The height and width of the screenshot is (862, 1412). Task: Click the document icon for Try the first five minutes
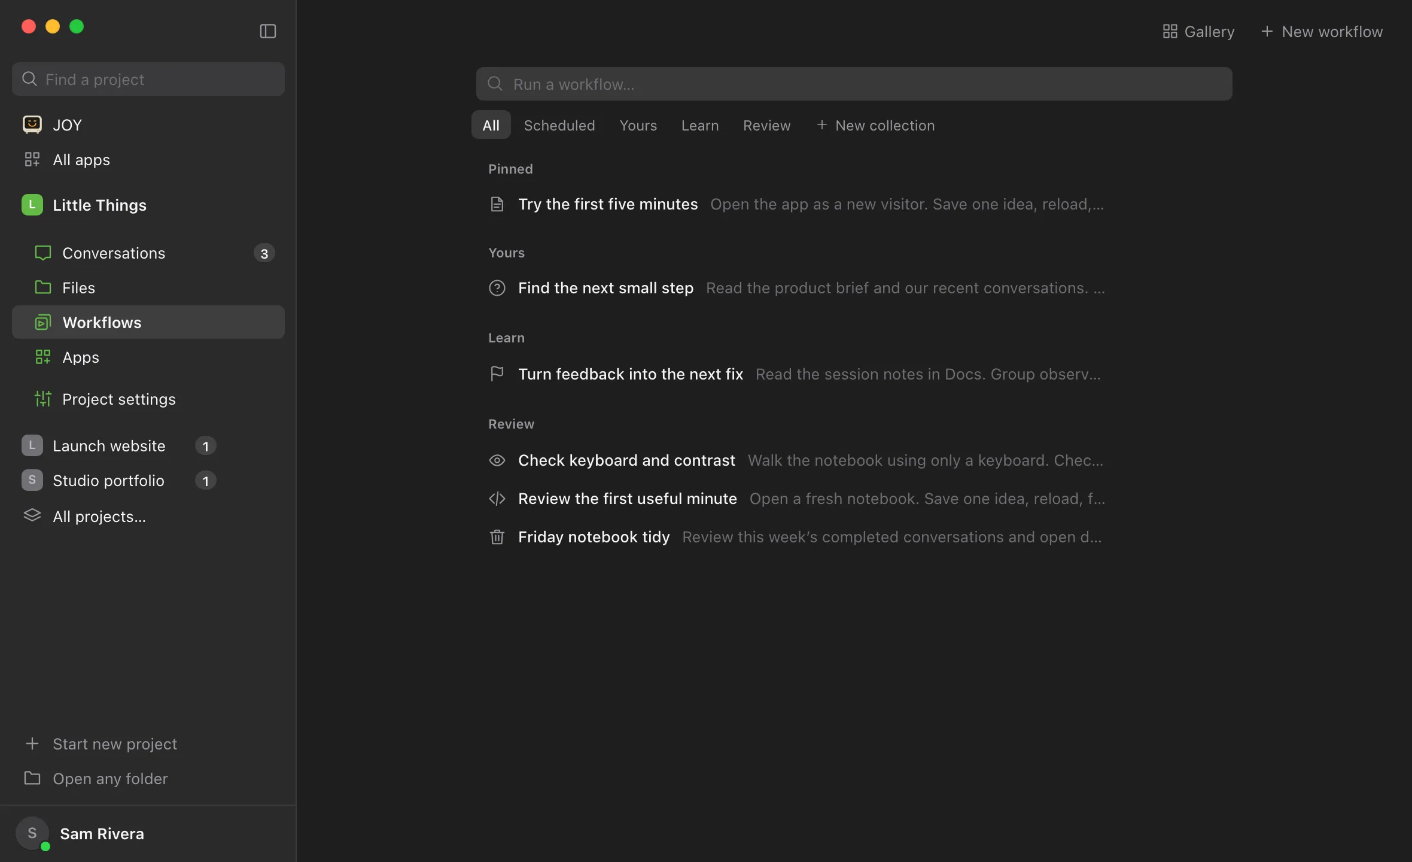[x=497, y=204]
